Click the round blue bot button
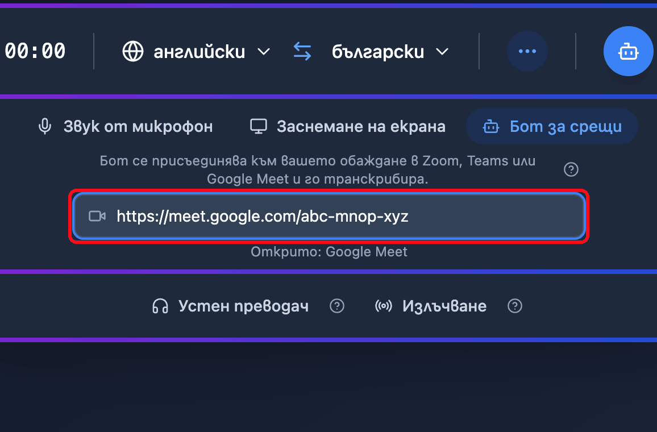Screen dimensions: 657x432 tap(628, 51)
